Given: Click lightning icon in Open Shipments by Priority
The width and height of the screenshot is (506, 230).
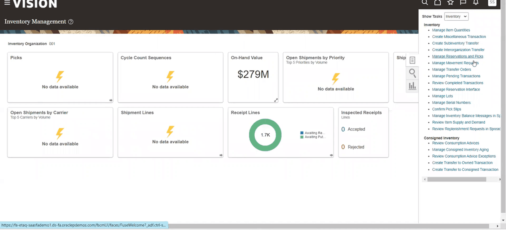Looking at the screenshot, I should [x=336, y=79].
